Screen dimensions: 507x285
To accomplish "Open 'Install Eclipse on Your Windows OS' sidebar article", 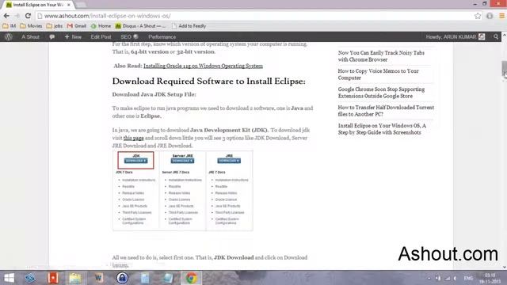I will click(x=382, y=129).
